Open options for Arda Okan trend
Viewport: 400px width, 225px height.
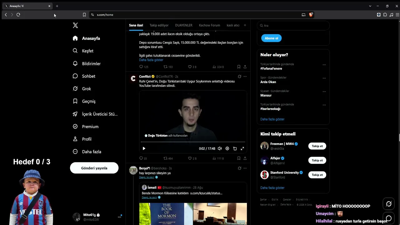(324, 78)
